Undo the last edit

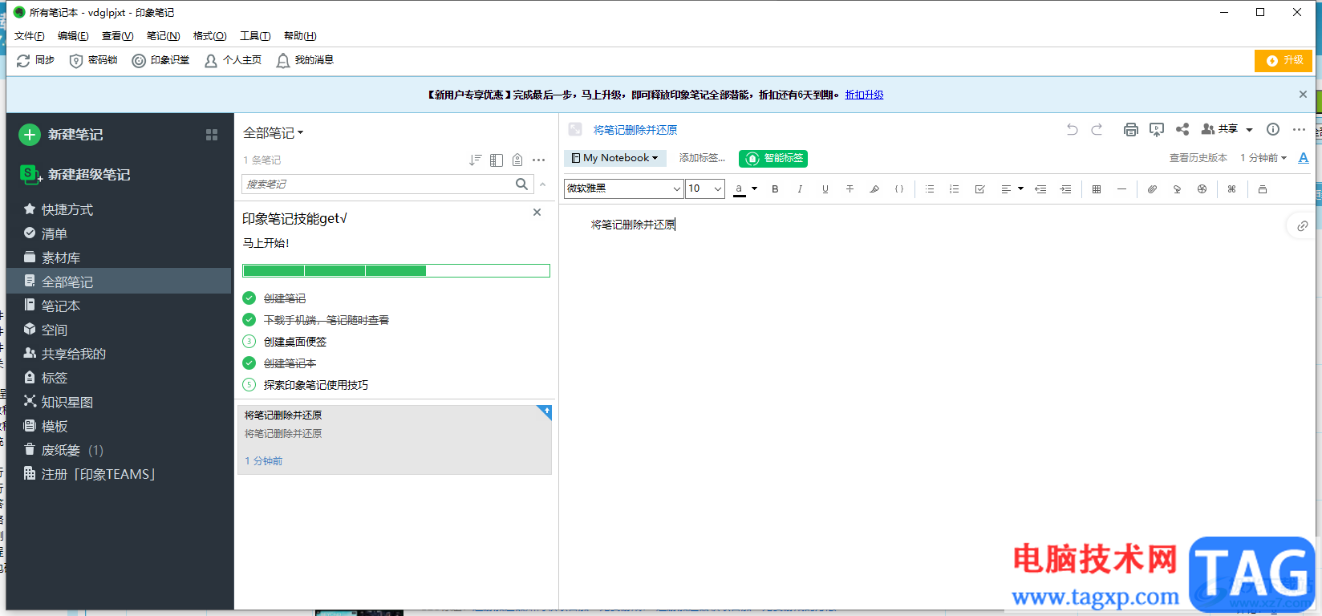1073,130
